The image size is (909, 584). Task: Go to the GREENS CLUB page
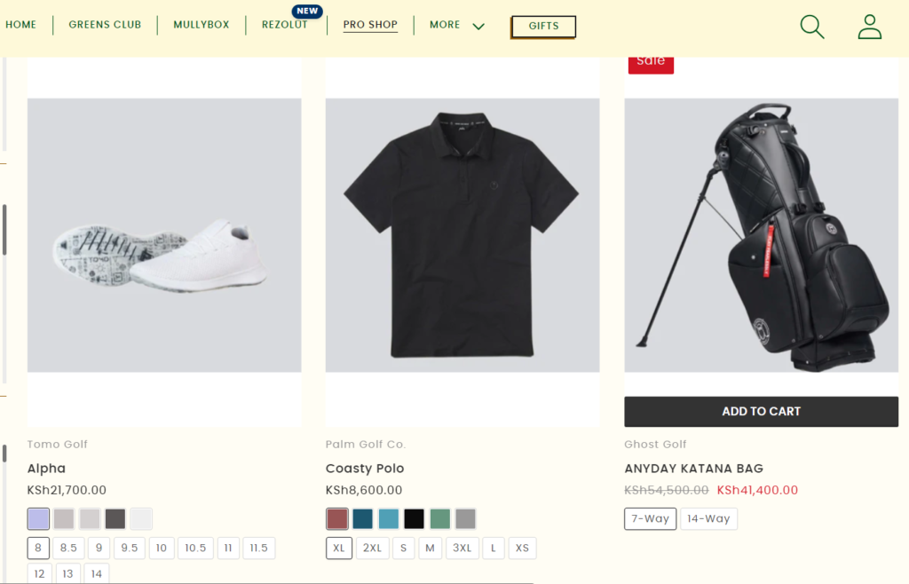pyautogui.click(x=105, y=25)
